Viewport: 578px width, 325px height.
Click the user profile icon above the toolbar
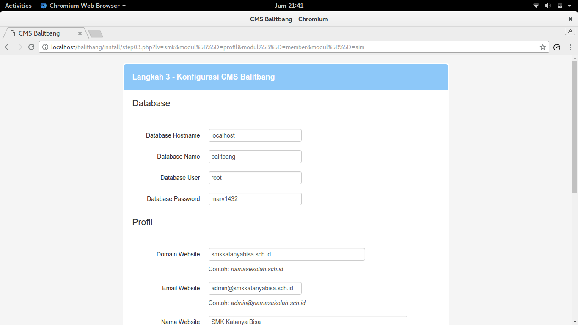pos(570,31)
